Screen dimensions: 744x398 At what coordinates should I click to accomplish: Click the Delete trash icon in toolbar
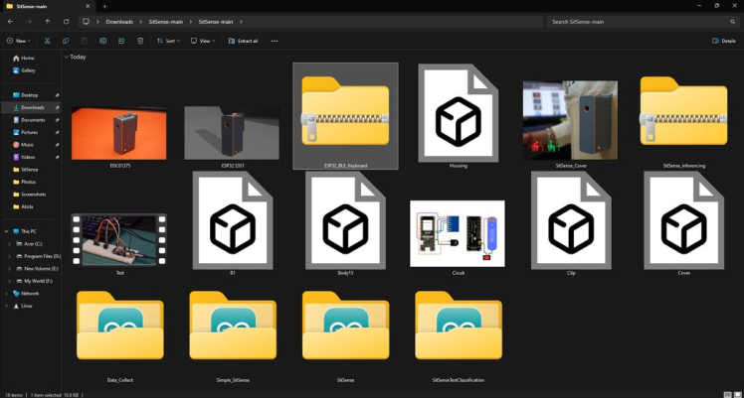point(140,41)
